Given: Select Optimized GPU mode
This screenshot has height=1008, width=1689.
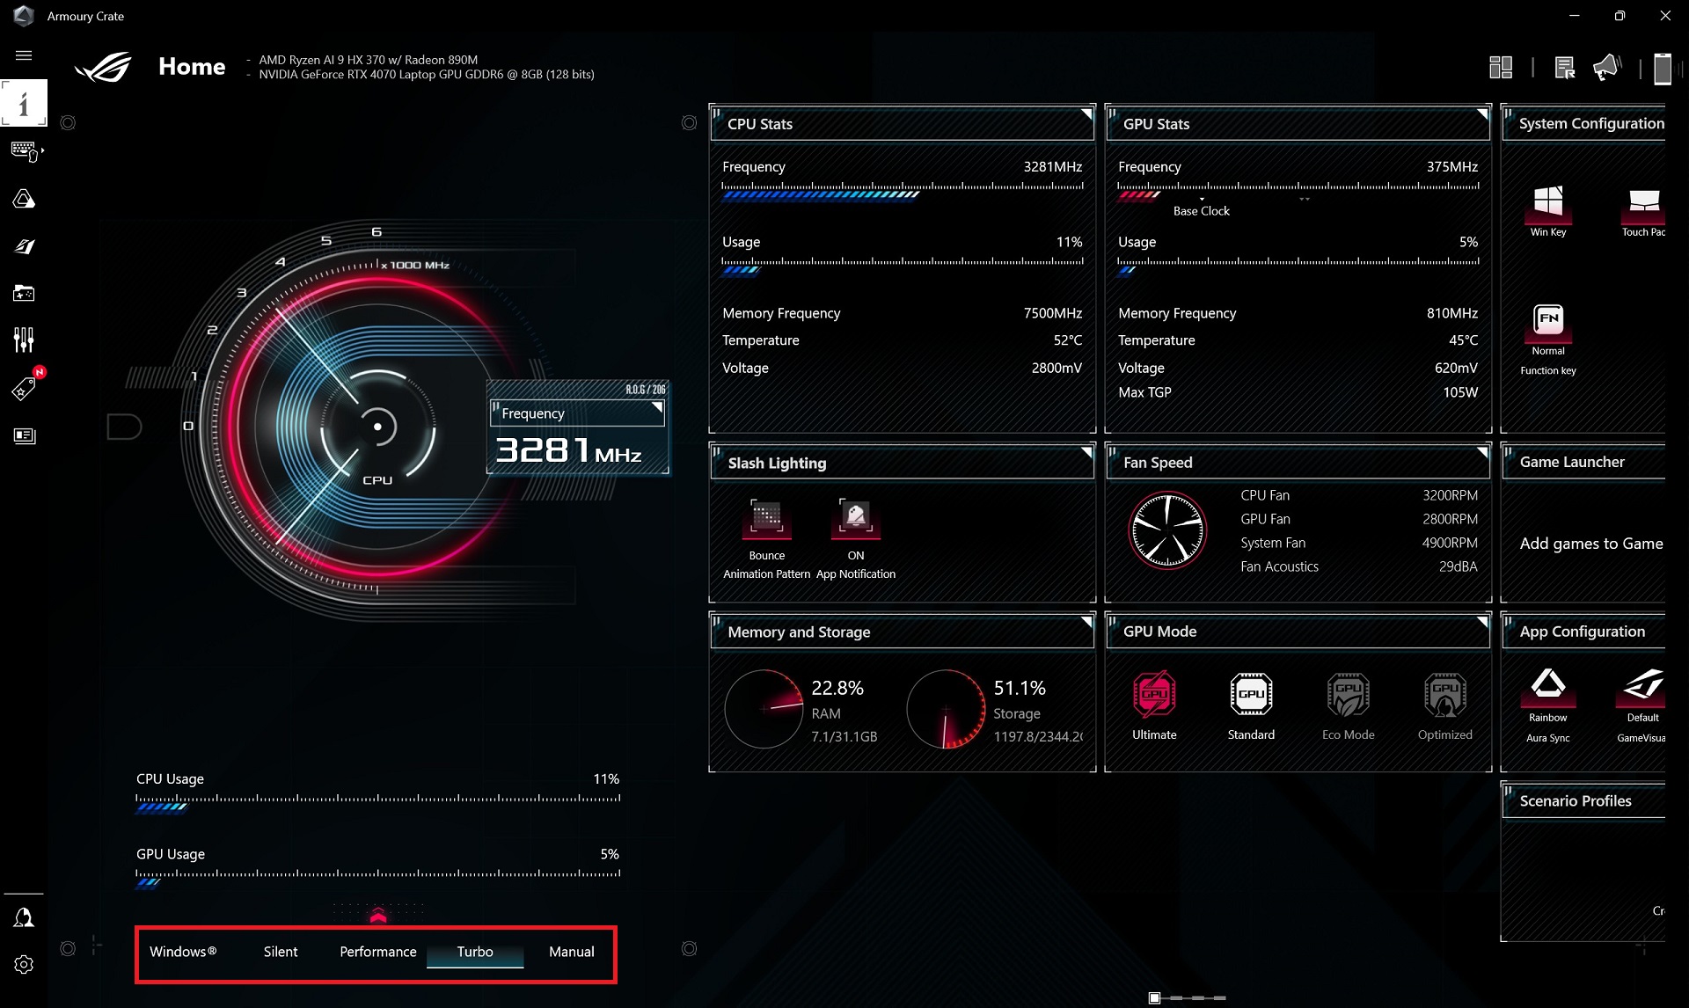Looking at the screenshot, I should [x=1444, y=695].
